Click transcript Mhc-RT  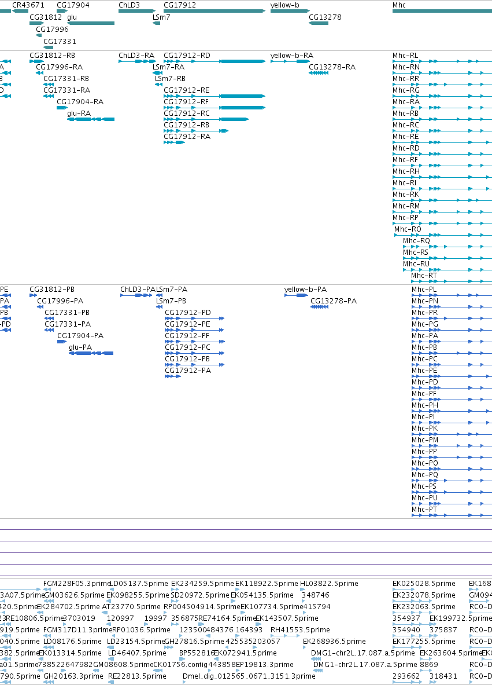424,275
